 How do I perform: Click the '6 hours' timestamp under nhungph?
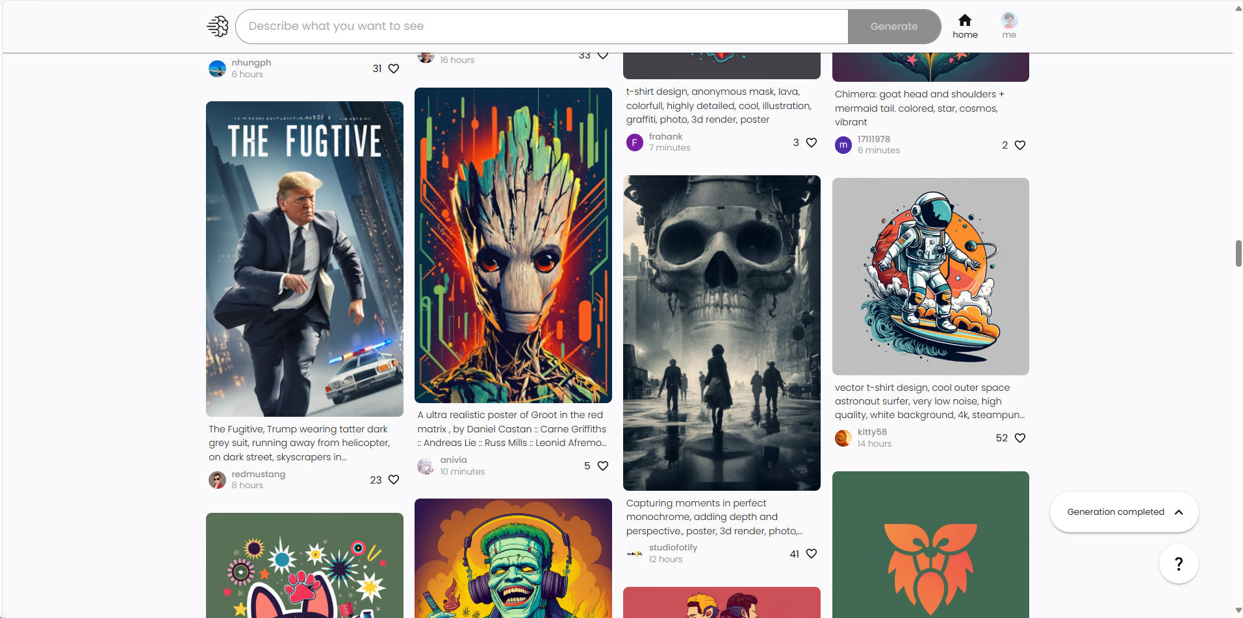[x=248, y=74]
